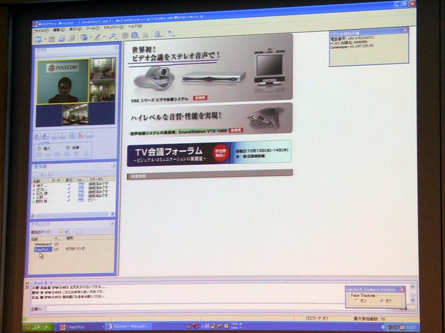Click the 新着情報 section bar
Image resolution: width=445 pixels, height=333 pixels.
210,174
